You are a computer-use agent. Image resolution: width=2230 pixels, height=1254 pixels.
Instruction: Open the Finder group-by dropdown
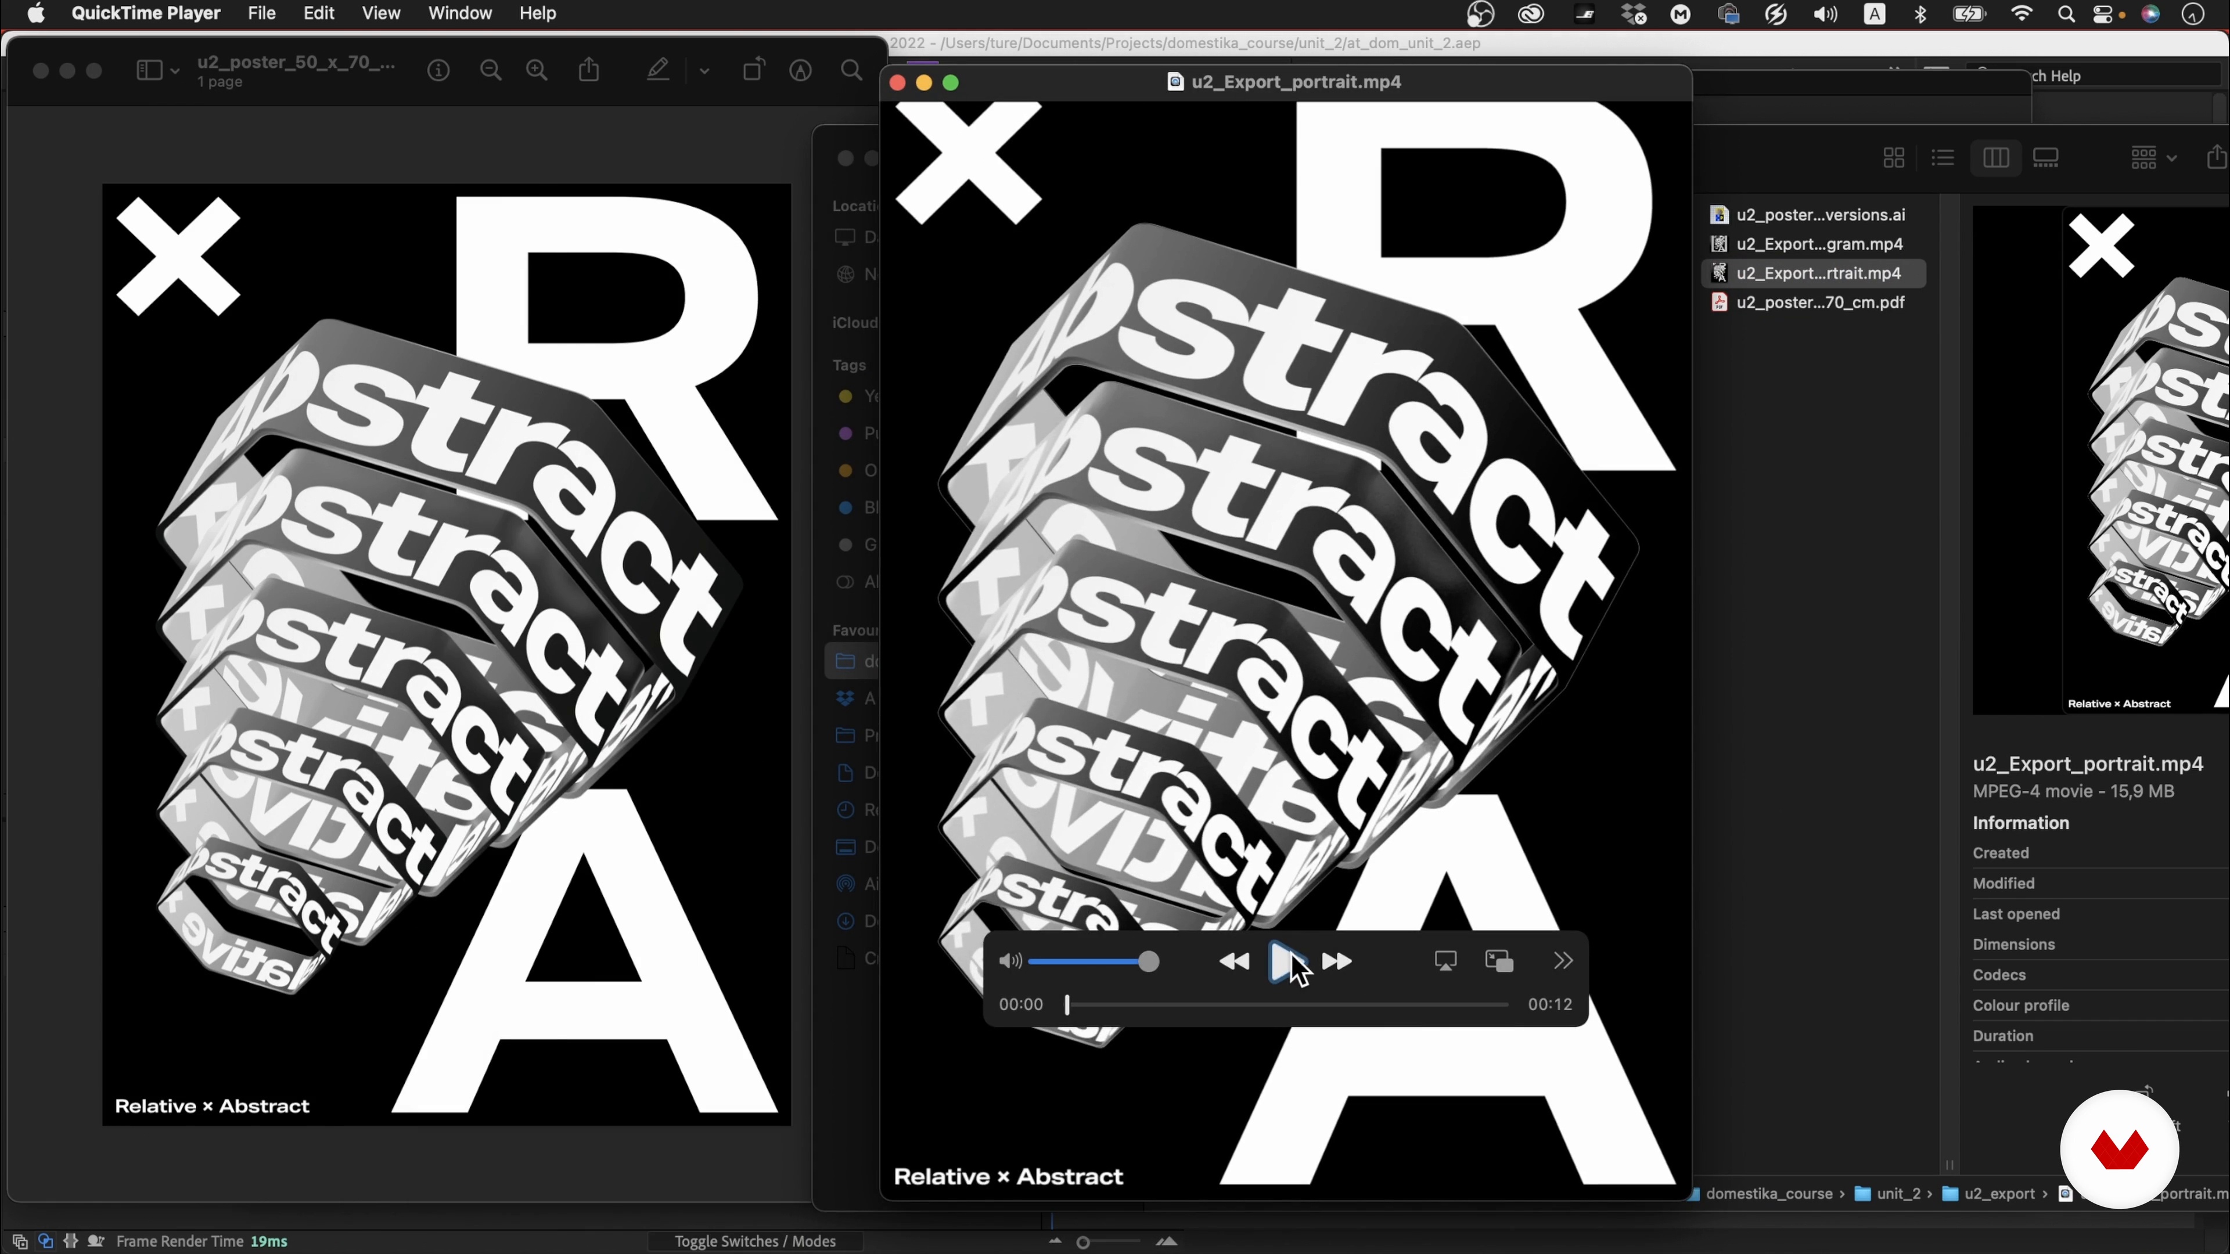2154,157
